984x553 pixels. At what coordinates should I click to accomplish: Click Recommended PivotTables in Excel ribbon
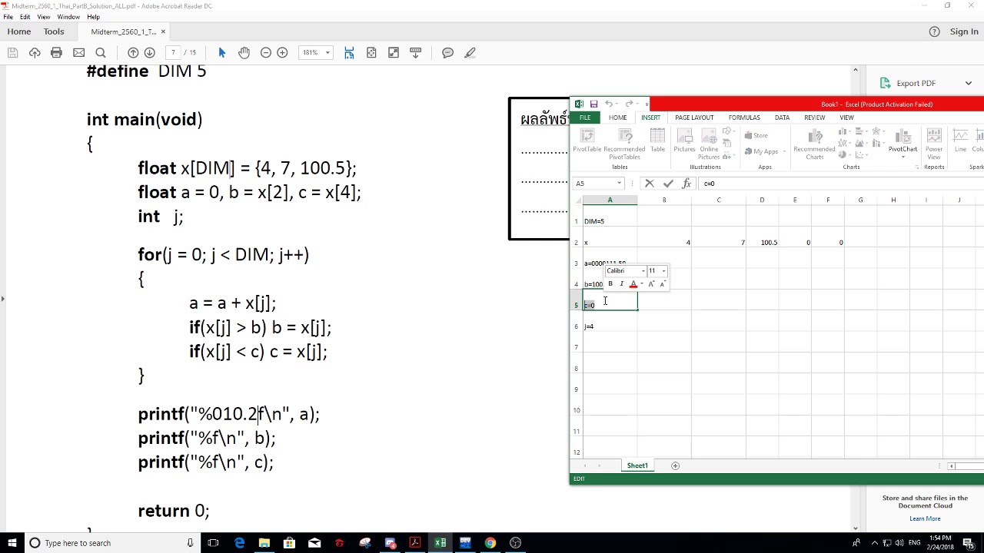(624, 144)
